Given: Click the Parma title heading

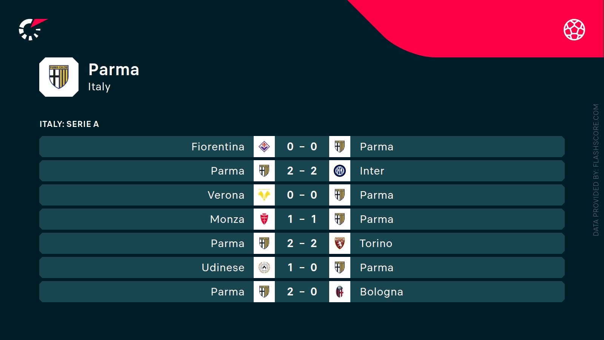Looking at the screenshot, I should coord(114,70).
